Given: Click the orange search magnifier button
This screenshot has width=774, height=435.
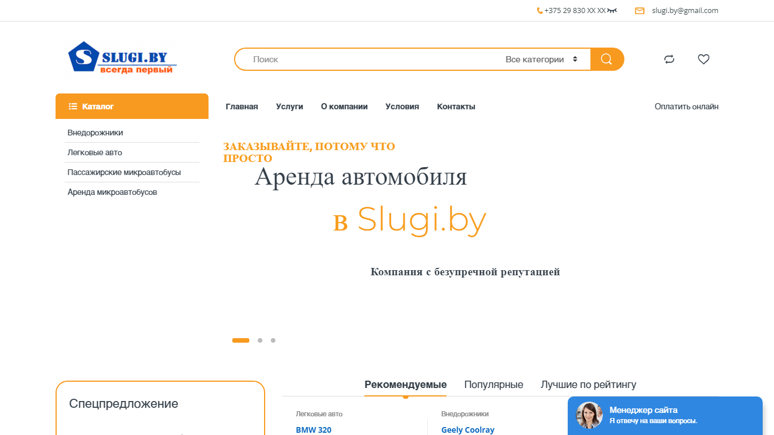Looking at the screenshot, I should [607, 59].
